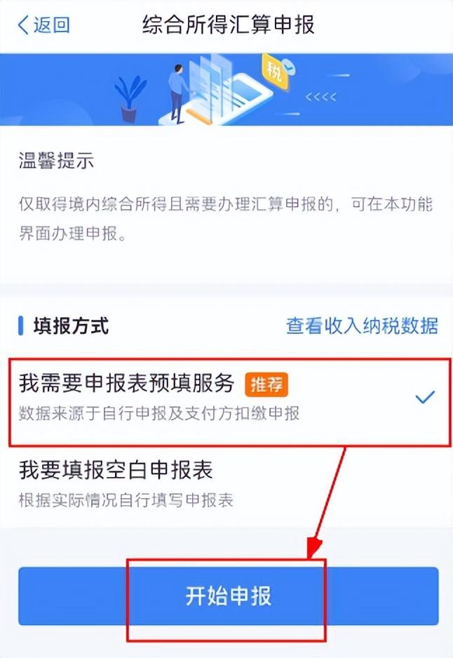Image resolution: width=453 pixels, height=658 pixels.
Task: Click the blue bar marker beside 填报方式
Action: (x=20, y=326)
